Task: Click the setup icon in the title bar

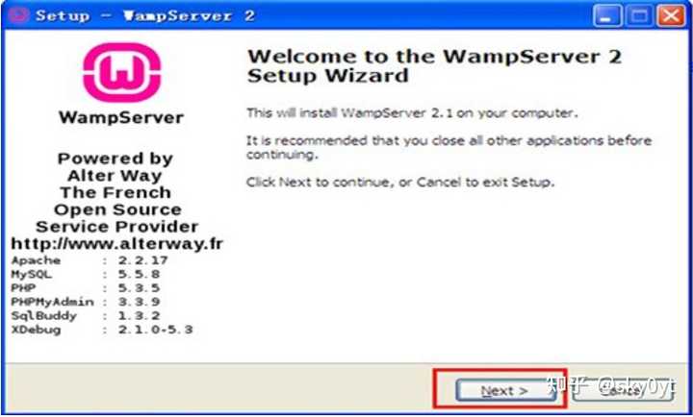Action: coord(18,15)
